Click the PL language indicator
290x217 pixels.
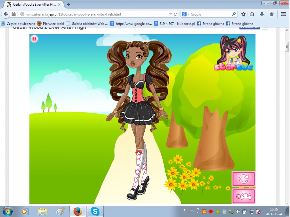(x=185, y=211)
